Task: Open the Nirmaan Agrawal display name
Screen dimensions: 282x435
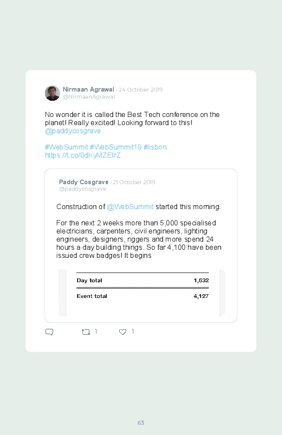Action: [x=88, y=89]
